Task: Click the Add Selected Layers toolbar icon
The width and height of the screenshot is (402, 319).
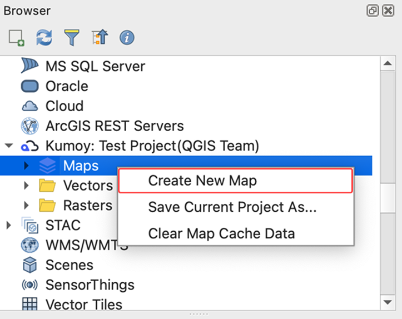Action: (17, 38)
